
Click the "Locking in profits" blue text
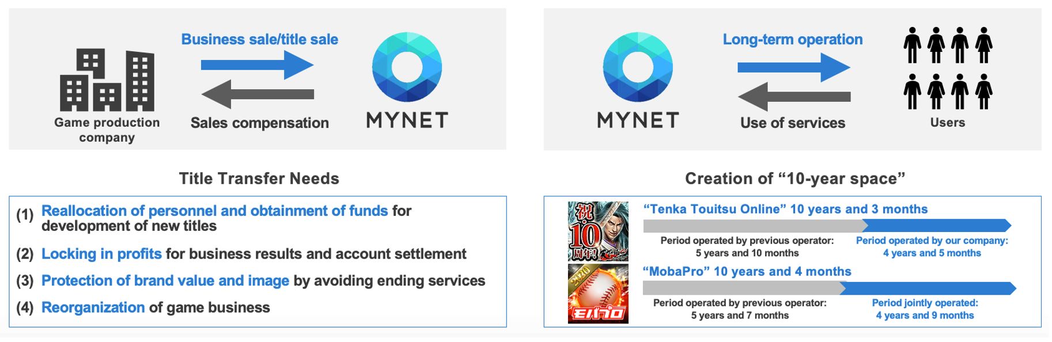point(101,254)
